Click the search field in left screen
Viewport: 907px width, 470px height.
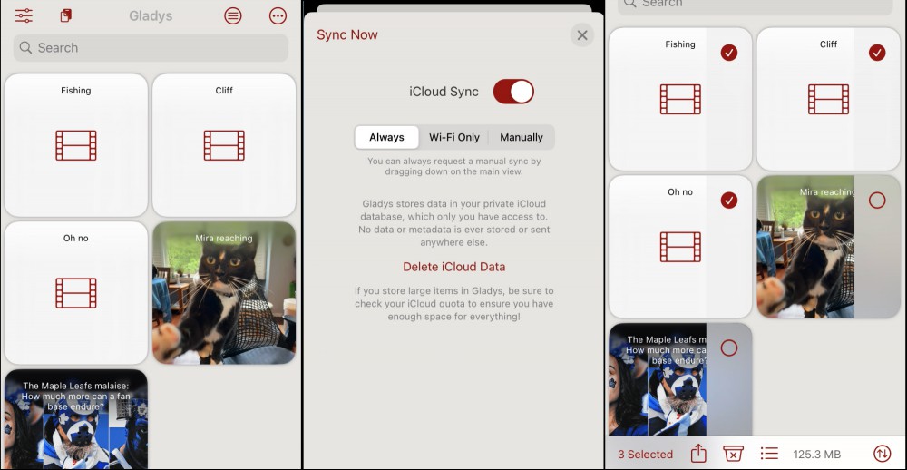pos(151,48)
